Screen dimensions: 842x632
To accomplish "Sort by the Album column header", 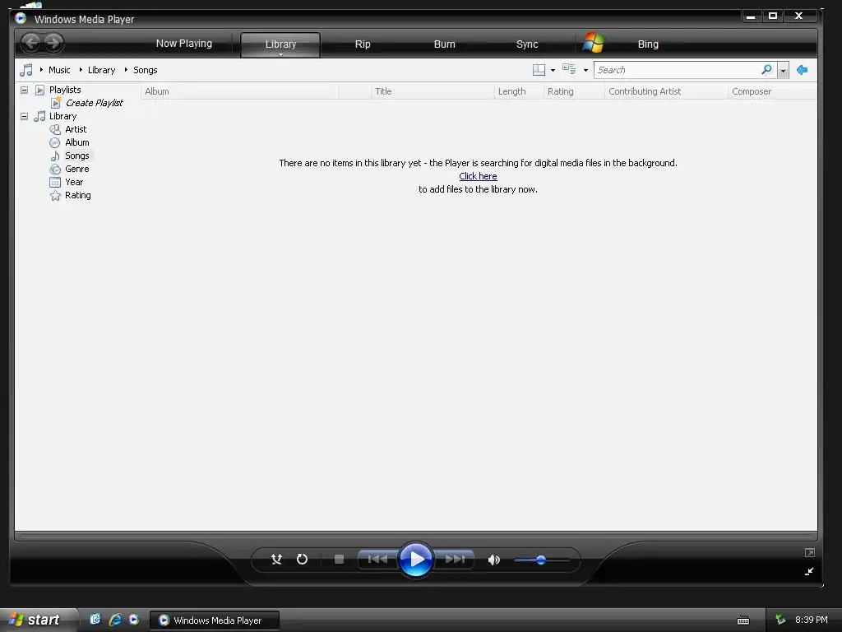I will [239, 91].
